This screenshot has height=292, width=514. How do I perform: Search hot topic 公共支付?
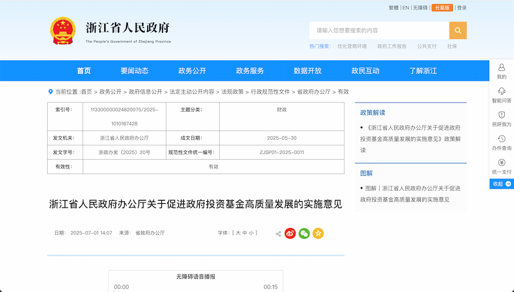(427, 46)
